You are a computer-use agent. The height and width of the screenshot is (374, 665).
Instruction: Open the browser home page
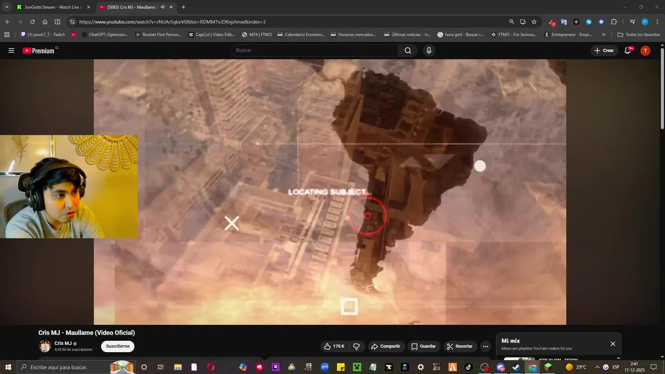pyautogui.click(x=45, y=22)
